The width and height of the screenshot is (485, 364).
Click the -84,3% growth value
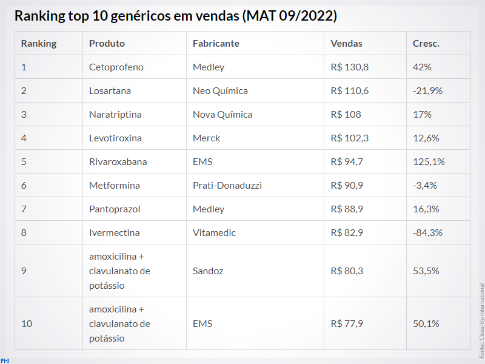(x=427, y=233)
